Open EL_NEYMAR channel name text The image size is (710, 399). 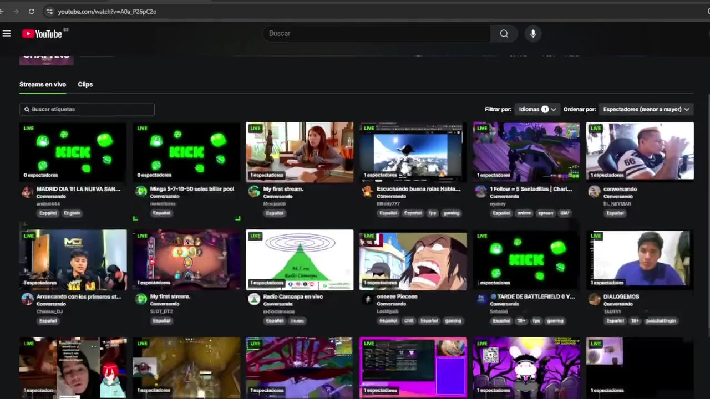coord(617,204)
